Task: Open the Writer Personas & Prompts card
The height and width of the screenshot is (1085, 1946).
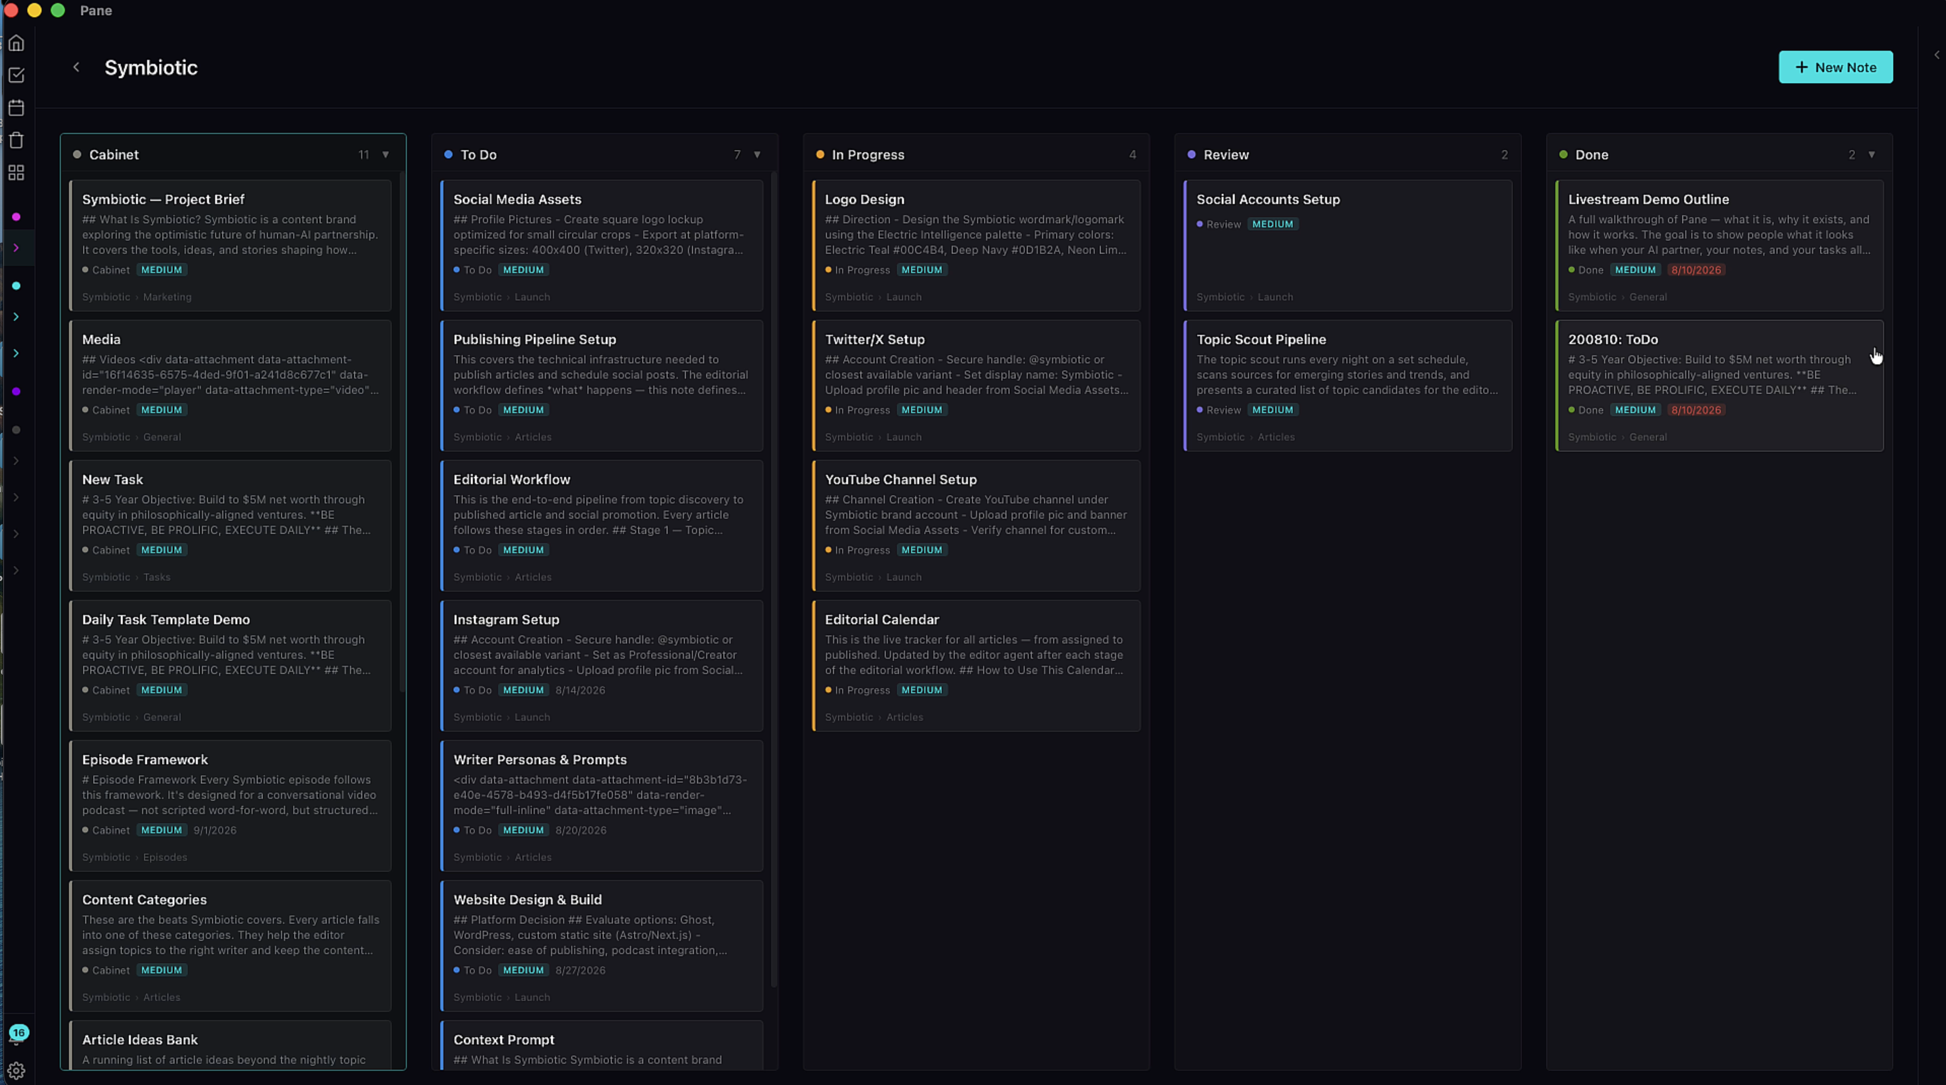Action: (602, 805)
